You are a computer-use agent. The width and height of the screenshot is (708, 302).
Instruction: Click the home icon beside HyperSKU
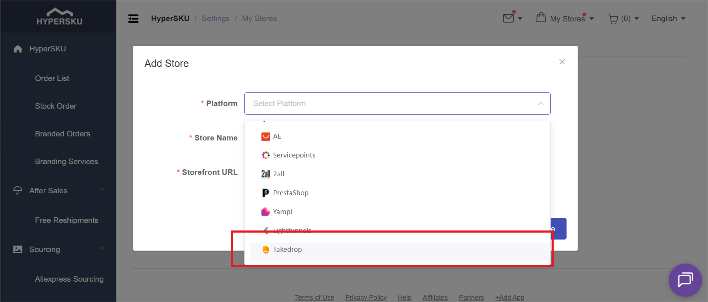(18, 49)
